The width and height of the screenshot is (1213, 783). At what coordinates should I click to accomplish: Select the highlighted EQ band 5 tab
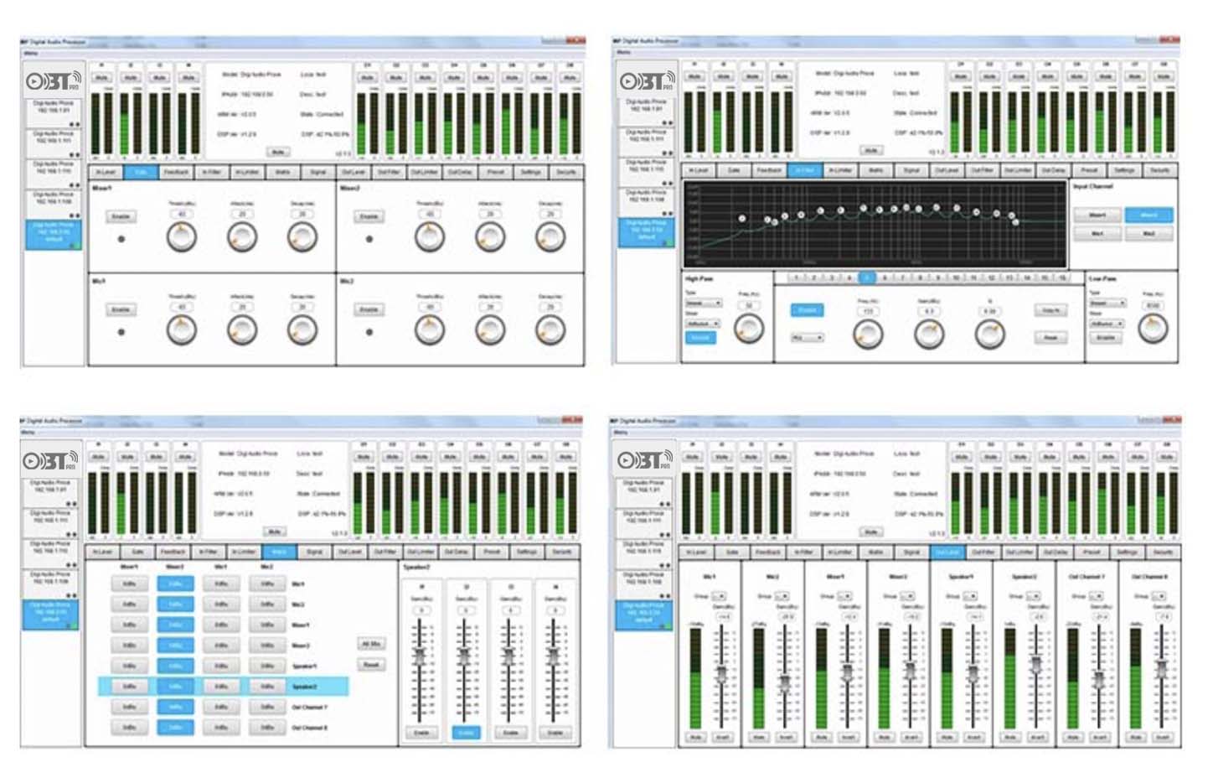[867, 277]
